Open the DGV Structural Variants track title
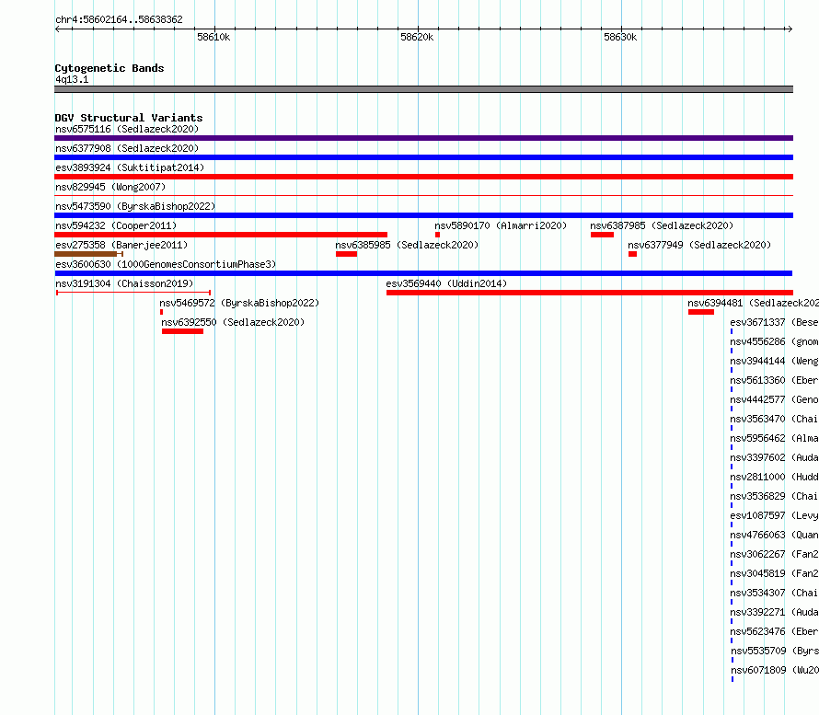 point(129,118)
